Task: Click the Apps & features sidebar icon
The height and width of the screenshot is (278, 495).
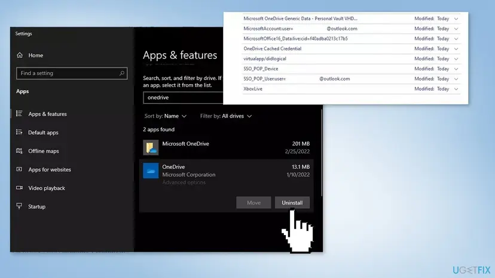Action: pos(19,113)
